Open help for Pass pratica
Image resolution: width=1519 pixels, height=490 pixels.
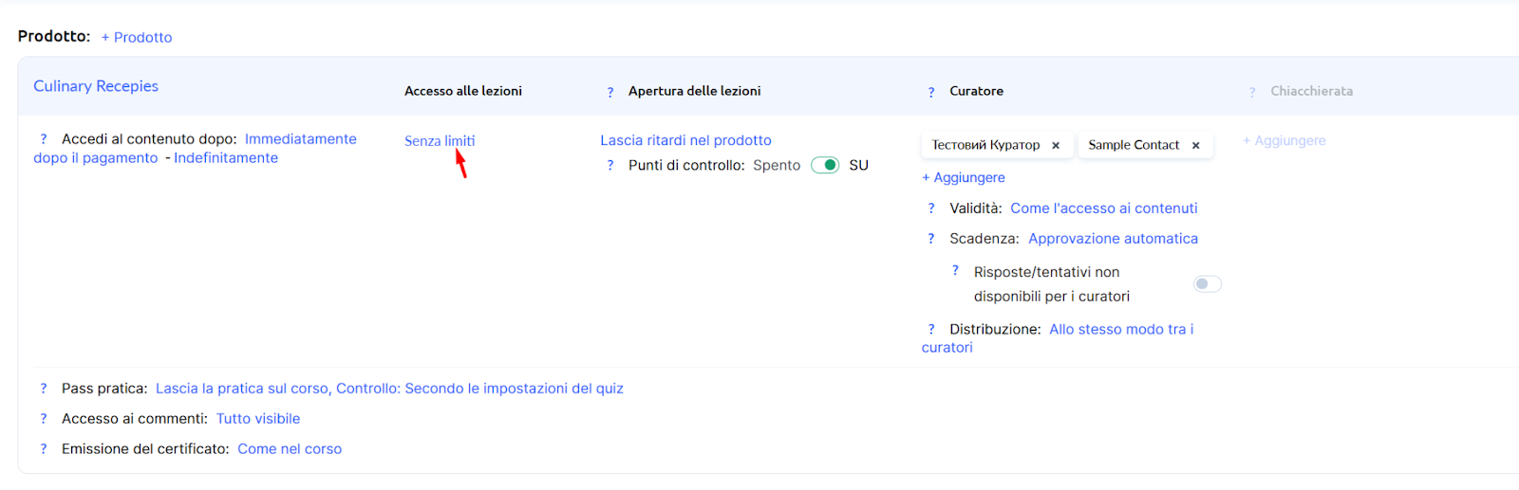pos(44,389)
